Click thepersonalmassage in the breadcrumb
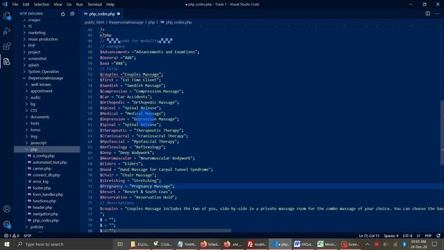 (x=126, y=22)
